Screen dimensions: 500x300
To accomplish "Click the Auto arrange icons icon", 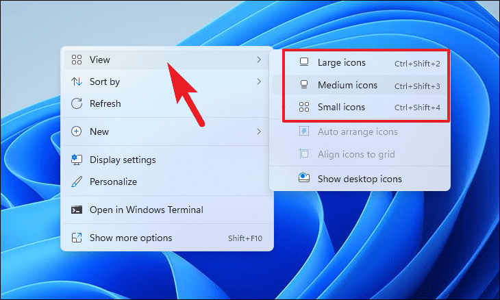I will [x=304, y=131].
